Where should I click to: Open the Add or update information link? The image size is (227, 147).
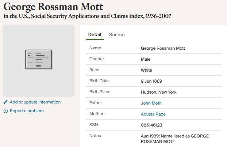(35, 102)
